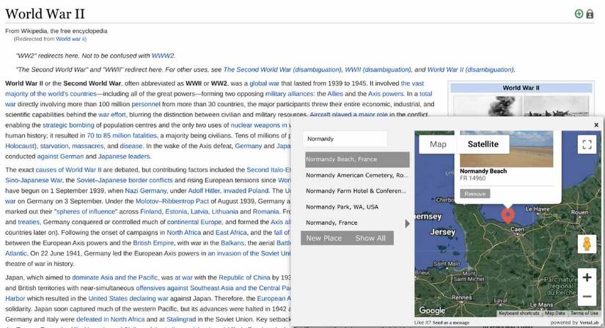The image size is (605, 328).
Task: Open the 'strategic bombing' link
Action: point(68,125)
